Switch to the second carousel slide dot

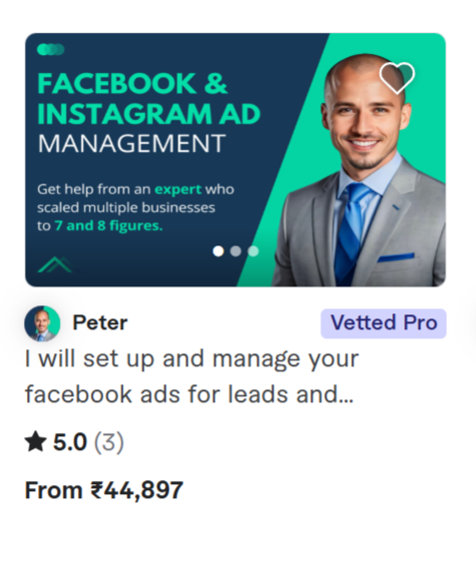(236, 252)
